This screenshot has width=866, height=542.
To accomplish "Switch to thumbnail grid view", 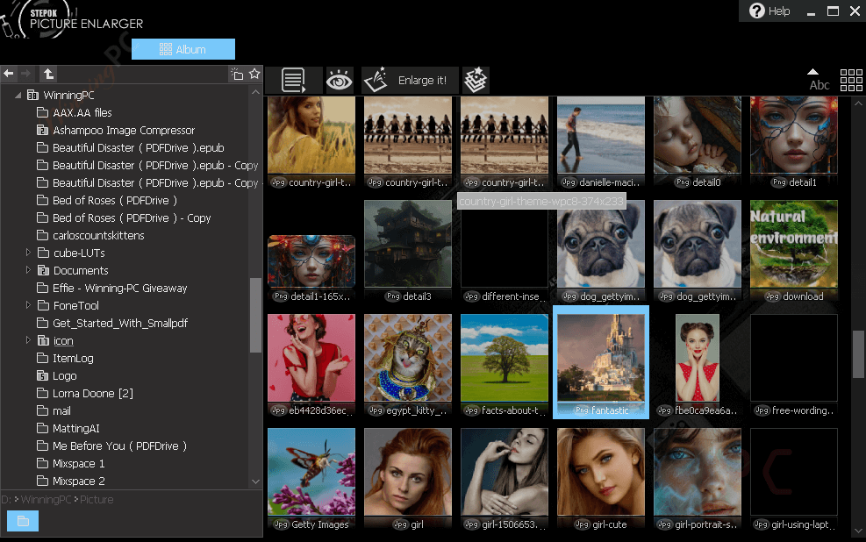I will 850,81.
